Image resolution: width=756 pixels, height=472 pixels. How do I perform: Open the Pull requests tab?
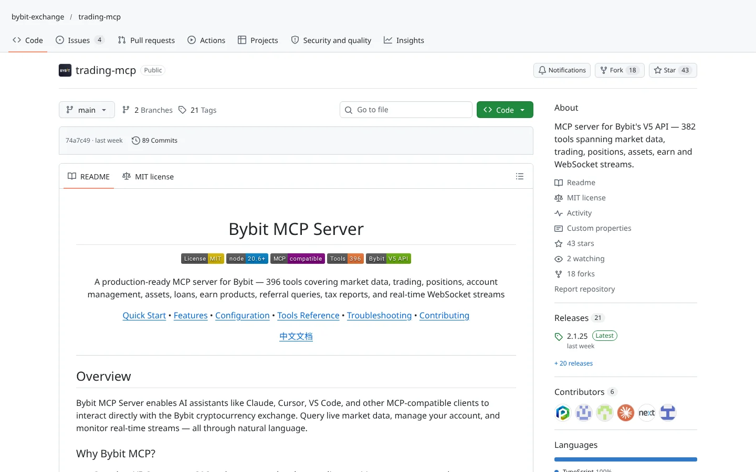pyautogui.click(x=146, y=40)
